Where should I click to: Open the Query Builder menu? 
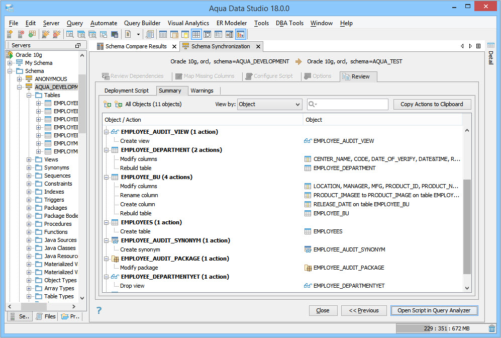pyautogui.click(x=142, y=23)
